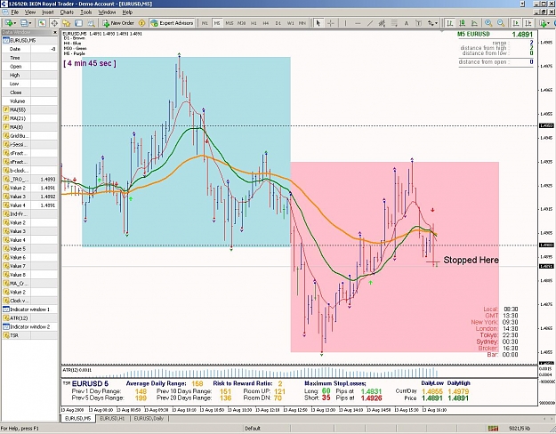Click the 'Stopped Here' chart label

[471, 260]
